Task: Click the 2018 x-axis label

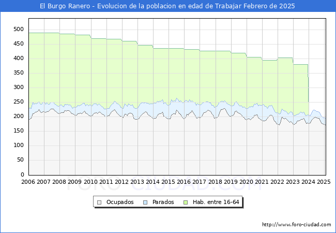Action: pyautogui.click(x=216, y=182)
